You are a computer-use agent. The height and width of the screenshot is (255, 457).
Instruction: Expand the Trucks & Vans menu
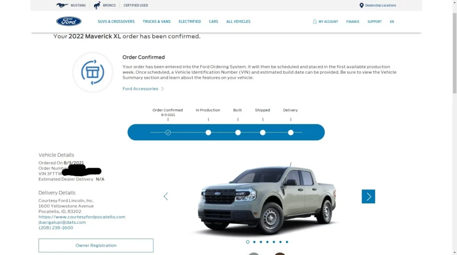coord(157,21)
